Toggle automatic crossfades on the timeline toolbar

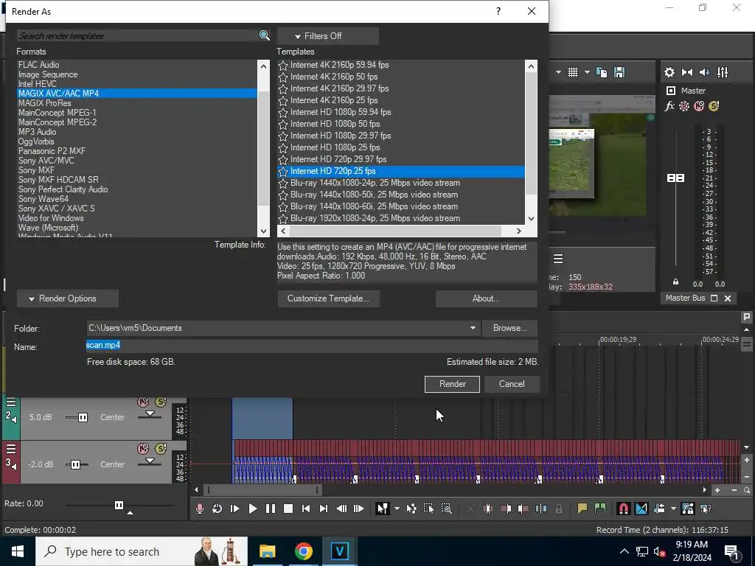(x=641, y=509)
